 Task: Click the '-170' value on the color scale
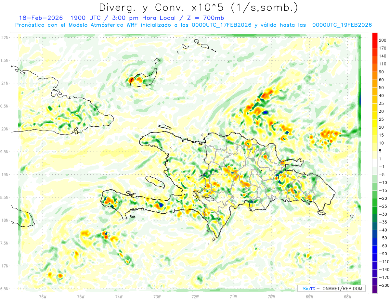coord(384,278)
